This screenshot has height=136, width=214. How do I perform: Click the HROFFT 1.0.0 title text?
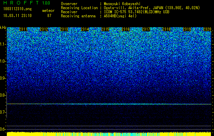27,3
